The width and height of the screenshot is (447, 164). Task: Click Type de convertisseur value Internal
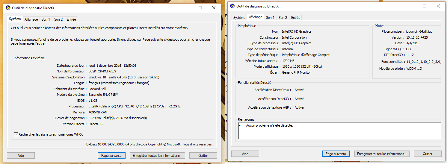288,49
